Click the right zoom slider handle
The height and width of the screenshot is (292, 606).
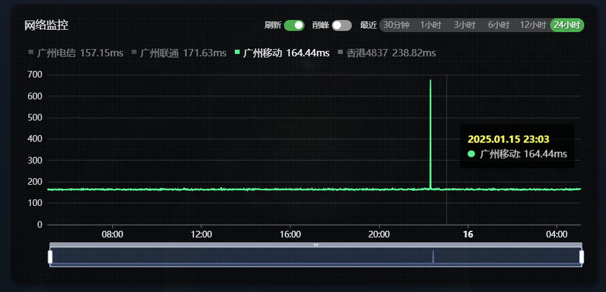pos(581,257)
